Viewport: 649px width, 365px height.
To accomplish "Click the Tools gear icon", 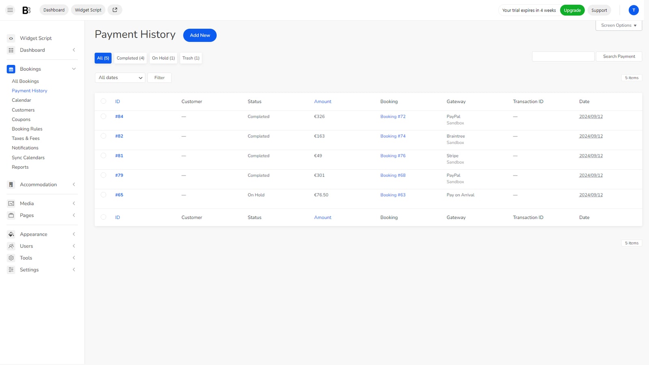I will tap(11, 258).
